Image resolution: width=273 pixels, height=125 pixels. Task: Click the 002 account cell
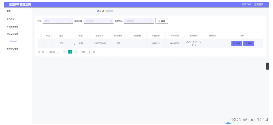coord(61,43)
